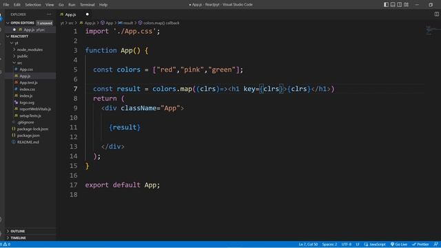Click the Spaces: 2 indentation status
The image size is (441, 248).
coord(329,245)
